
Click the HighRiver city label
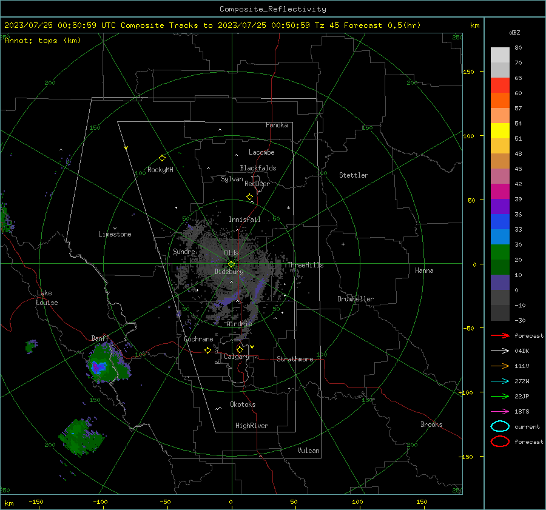pyautogui.click(x=252, y=426)
